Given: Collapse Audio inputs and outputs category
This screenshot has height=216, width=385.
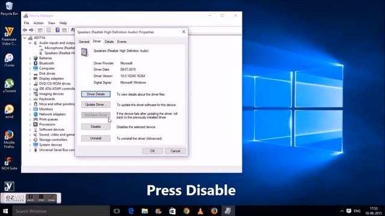Looking at the screenshot, I should point(30,43).
